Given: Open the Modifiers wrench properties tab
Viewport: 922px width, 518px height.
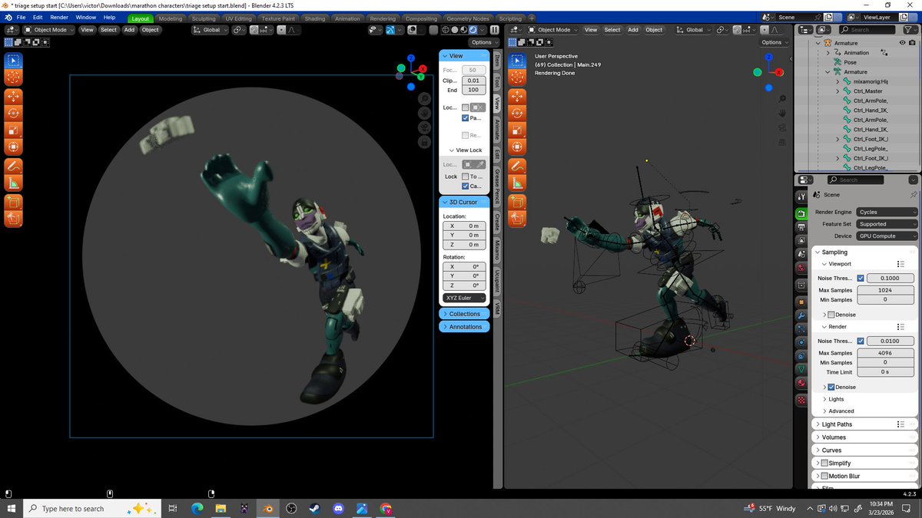Looking at the screenshot, I should click(x=801, y=315).
